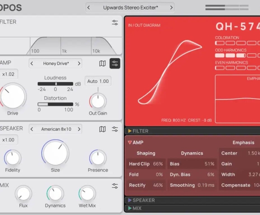Click the Emphasis Compensate value
The width and height of the screenshot is (260, 215).
(257, 185)
